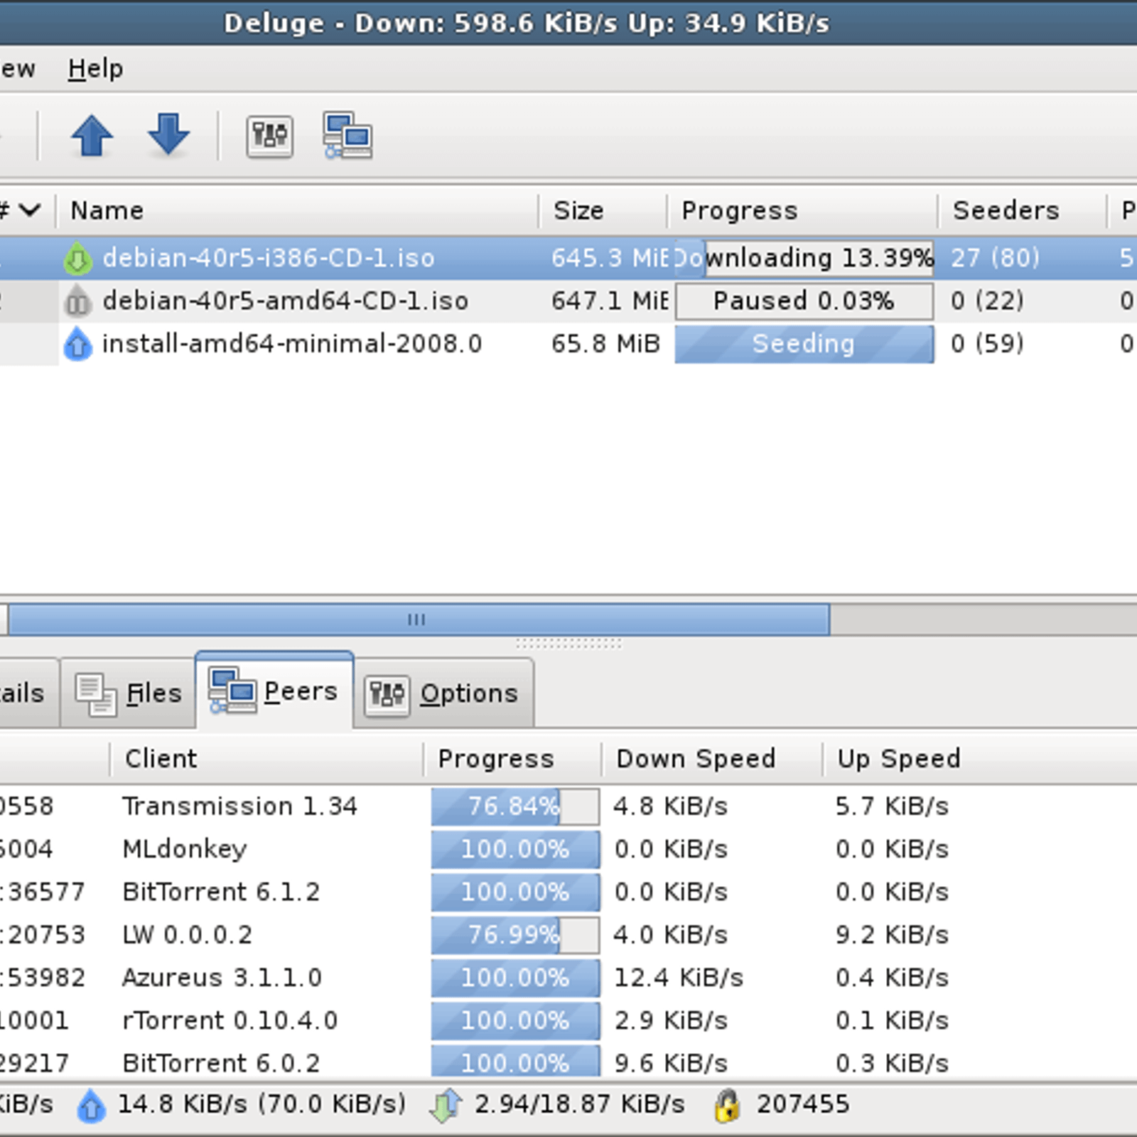Click the protocol traffic arrows icon in status bar
Image resolution: width=1137 pixels, height=1137 pixels.
(x=446, y=1106)
